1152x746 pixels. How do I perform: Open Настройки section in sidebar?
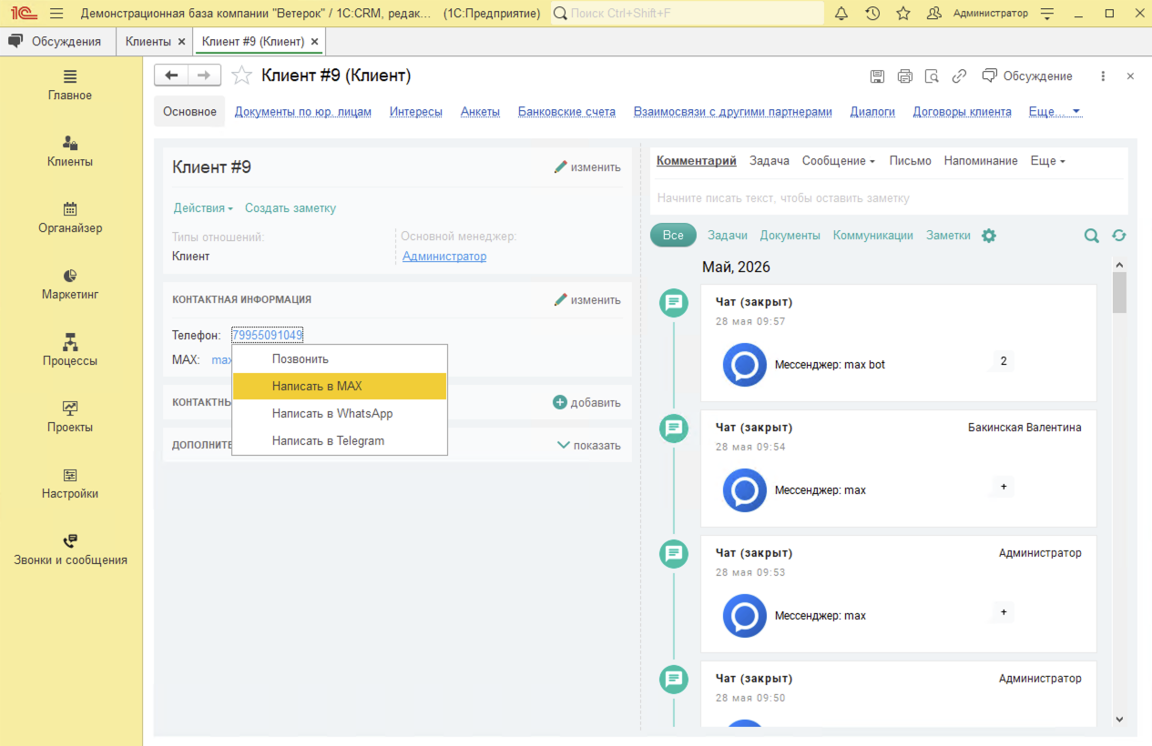[70, 483]
